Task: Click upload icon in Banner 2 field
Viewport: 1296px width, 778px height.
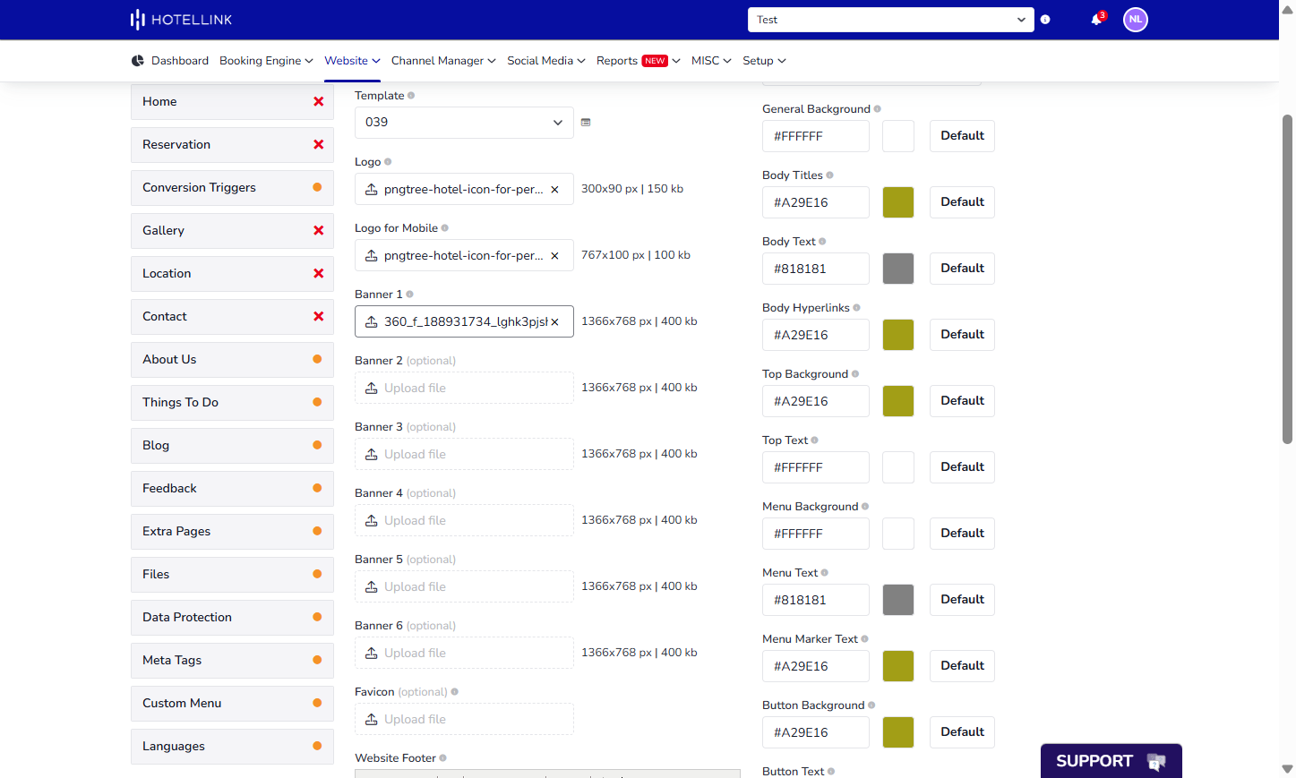Action: pos(372,389)
